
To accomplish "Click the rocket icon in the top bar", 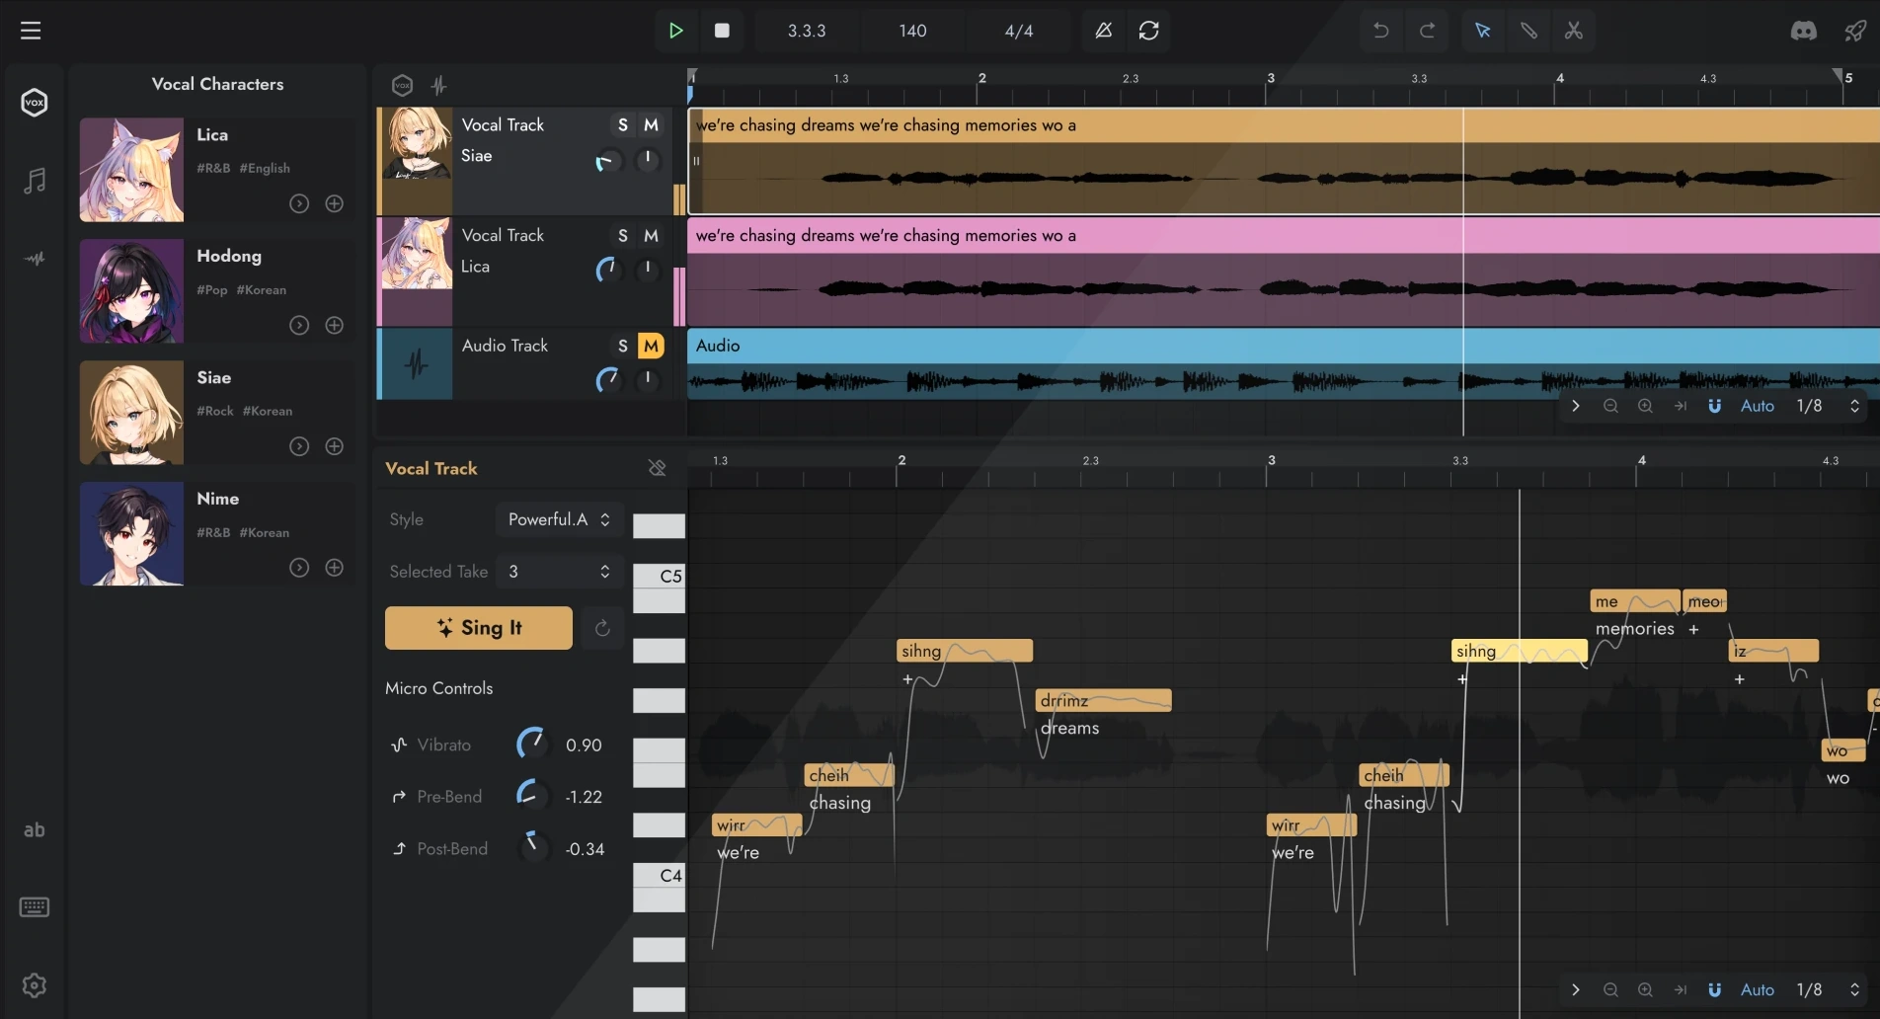I will coord(1855,31).
